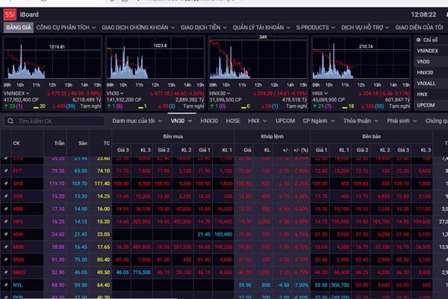This screenshot has width=448, height=299.
Task: Open the VNINDEX chart selector dropdown
Action: pyautogui.click(x=16, y=93)
